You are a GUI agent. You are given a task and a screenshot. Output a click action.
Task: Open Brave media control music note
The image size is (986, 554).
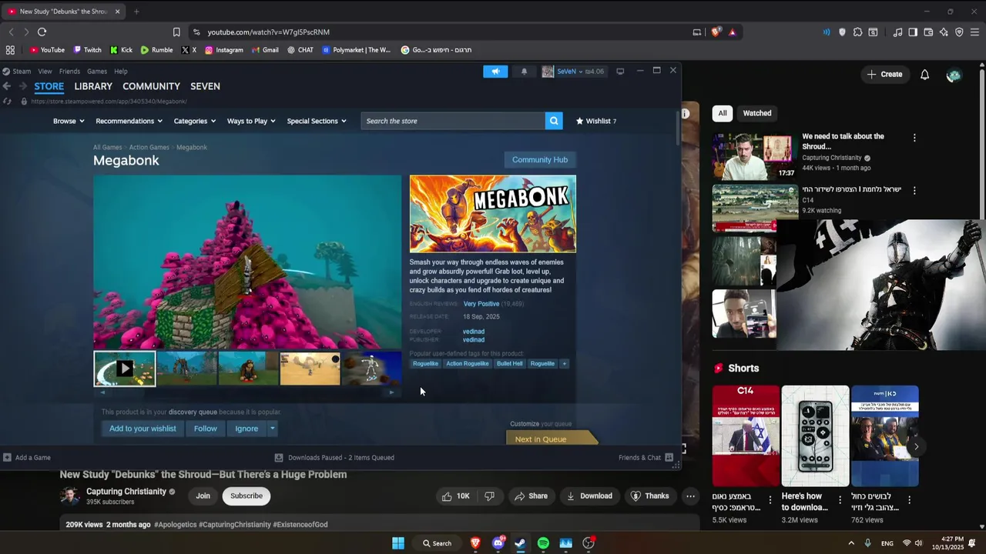click(x=897, y=32)
